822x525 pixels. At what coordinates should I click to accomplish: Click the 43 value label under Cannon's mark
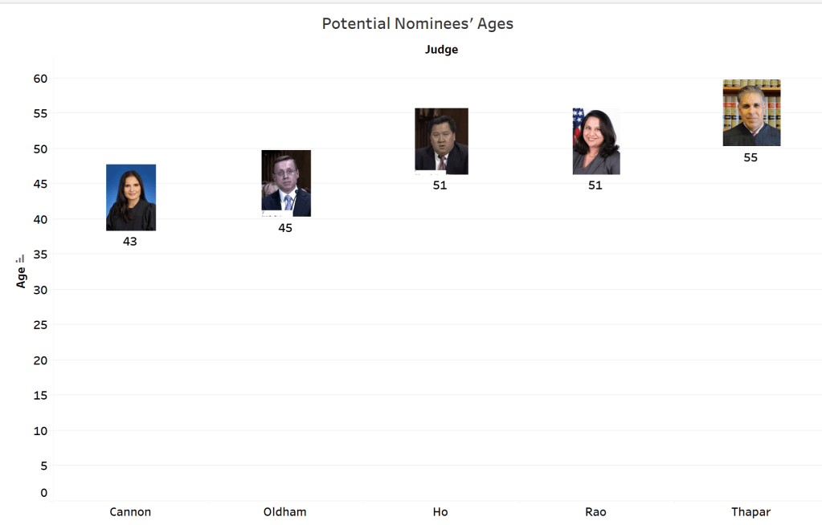pyautogui.click(x=130, y=241)
